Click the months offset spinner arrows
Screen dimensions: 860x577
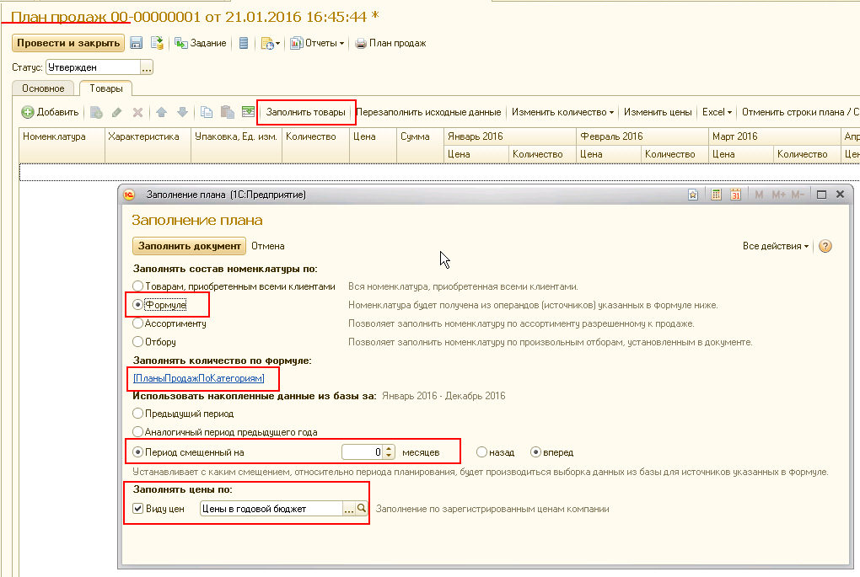pyautogui.click(x=389, y=452)
